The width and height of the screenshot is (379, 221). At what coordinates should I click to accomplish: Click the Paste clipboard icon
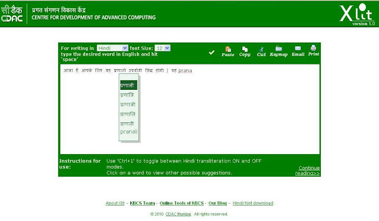pyautogui.click(x=228, y=49)
